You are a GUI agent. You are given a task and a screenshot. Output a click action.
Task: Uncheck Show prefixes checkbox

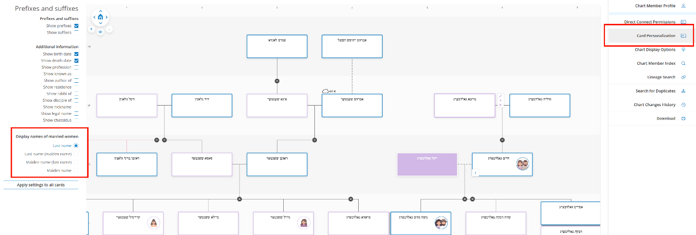click(x=76, y=26)
